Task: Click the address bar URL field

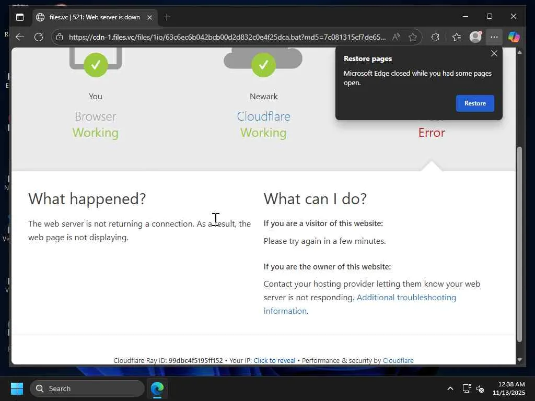Action: click(x=227, y=37)
